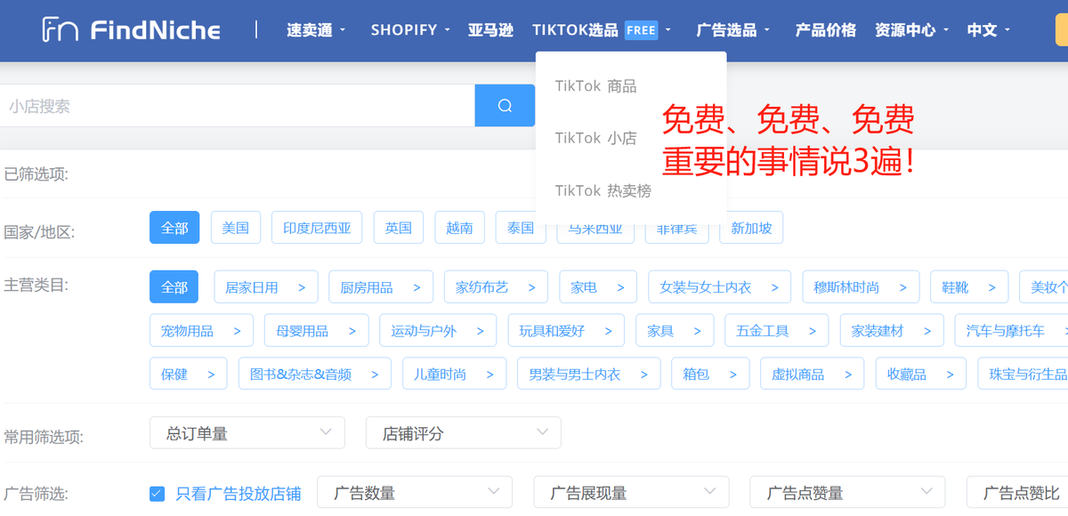
Task: Filter by country 印度尼西亚
Action: [317, 228]
